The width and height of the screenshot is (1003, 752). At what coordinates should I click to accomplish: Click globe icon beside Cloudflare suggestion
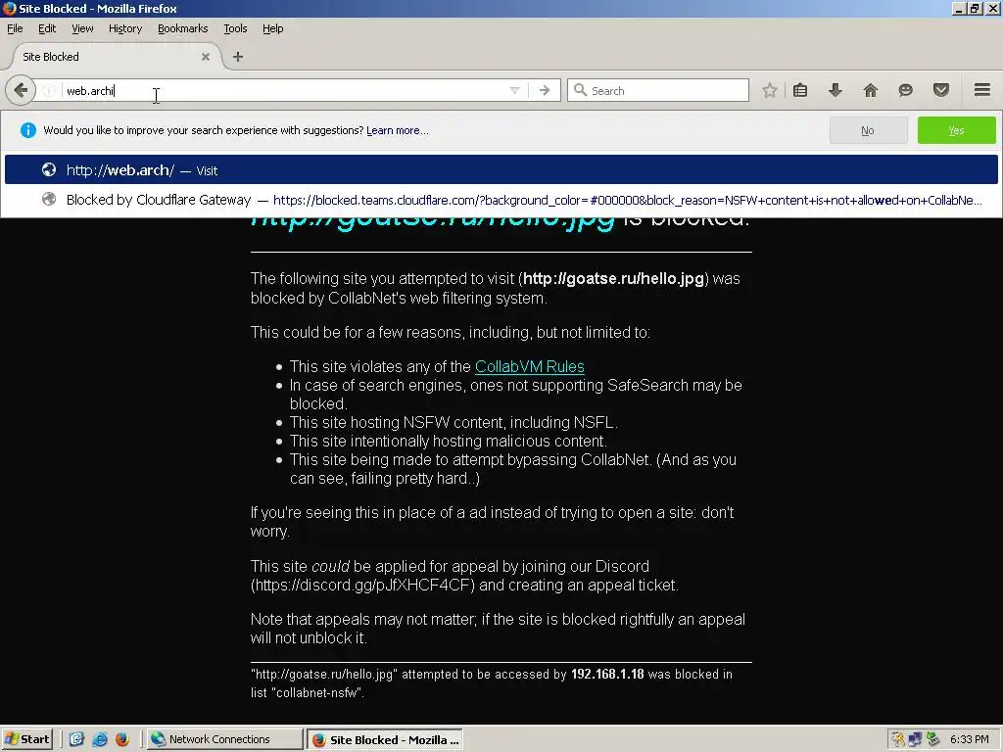coord(49,199)
